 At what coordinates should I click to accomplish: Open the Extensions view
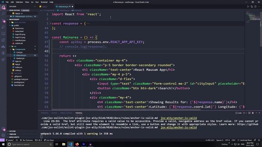(x=3, y=40)
